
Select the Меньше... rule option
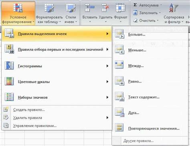pos(150,50)
